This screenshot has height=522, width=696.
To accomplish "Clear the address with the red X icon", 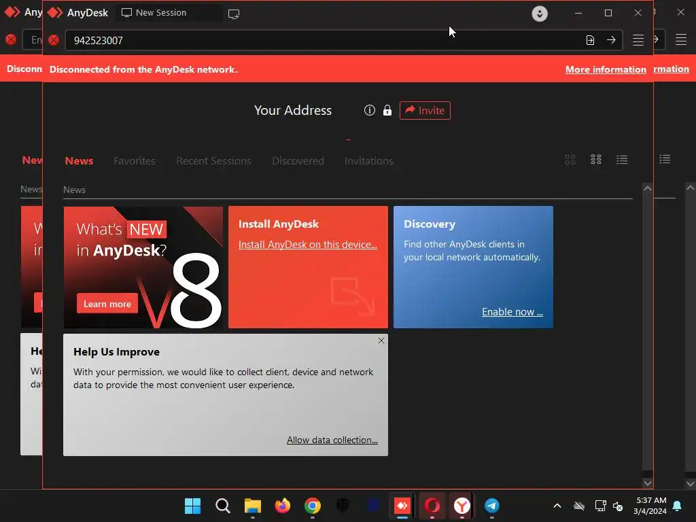I will [54, 40].
